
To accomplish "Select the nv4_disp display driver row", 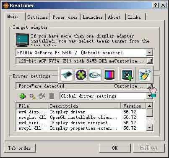I will click(x=81, y=112).
